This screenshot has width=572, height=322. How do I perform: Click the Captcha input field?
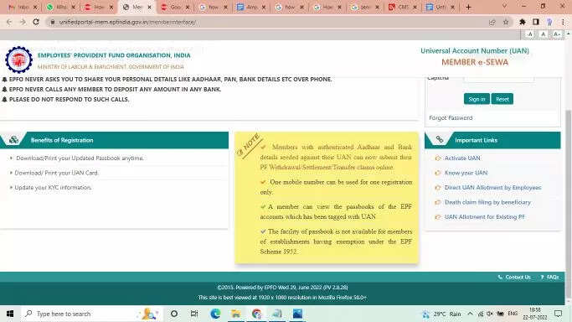pos(498,79)
